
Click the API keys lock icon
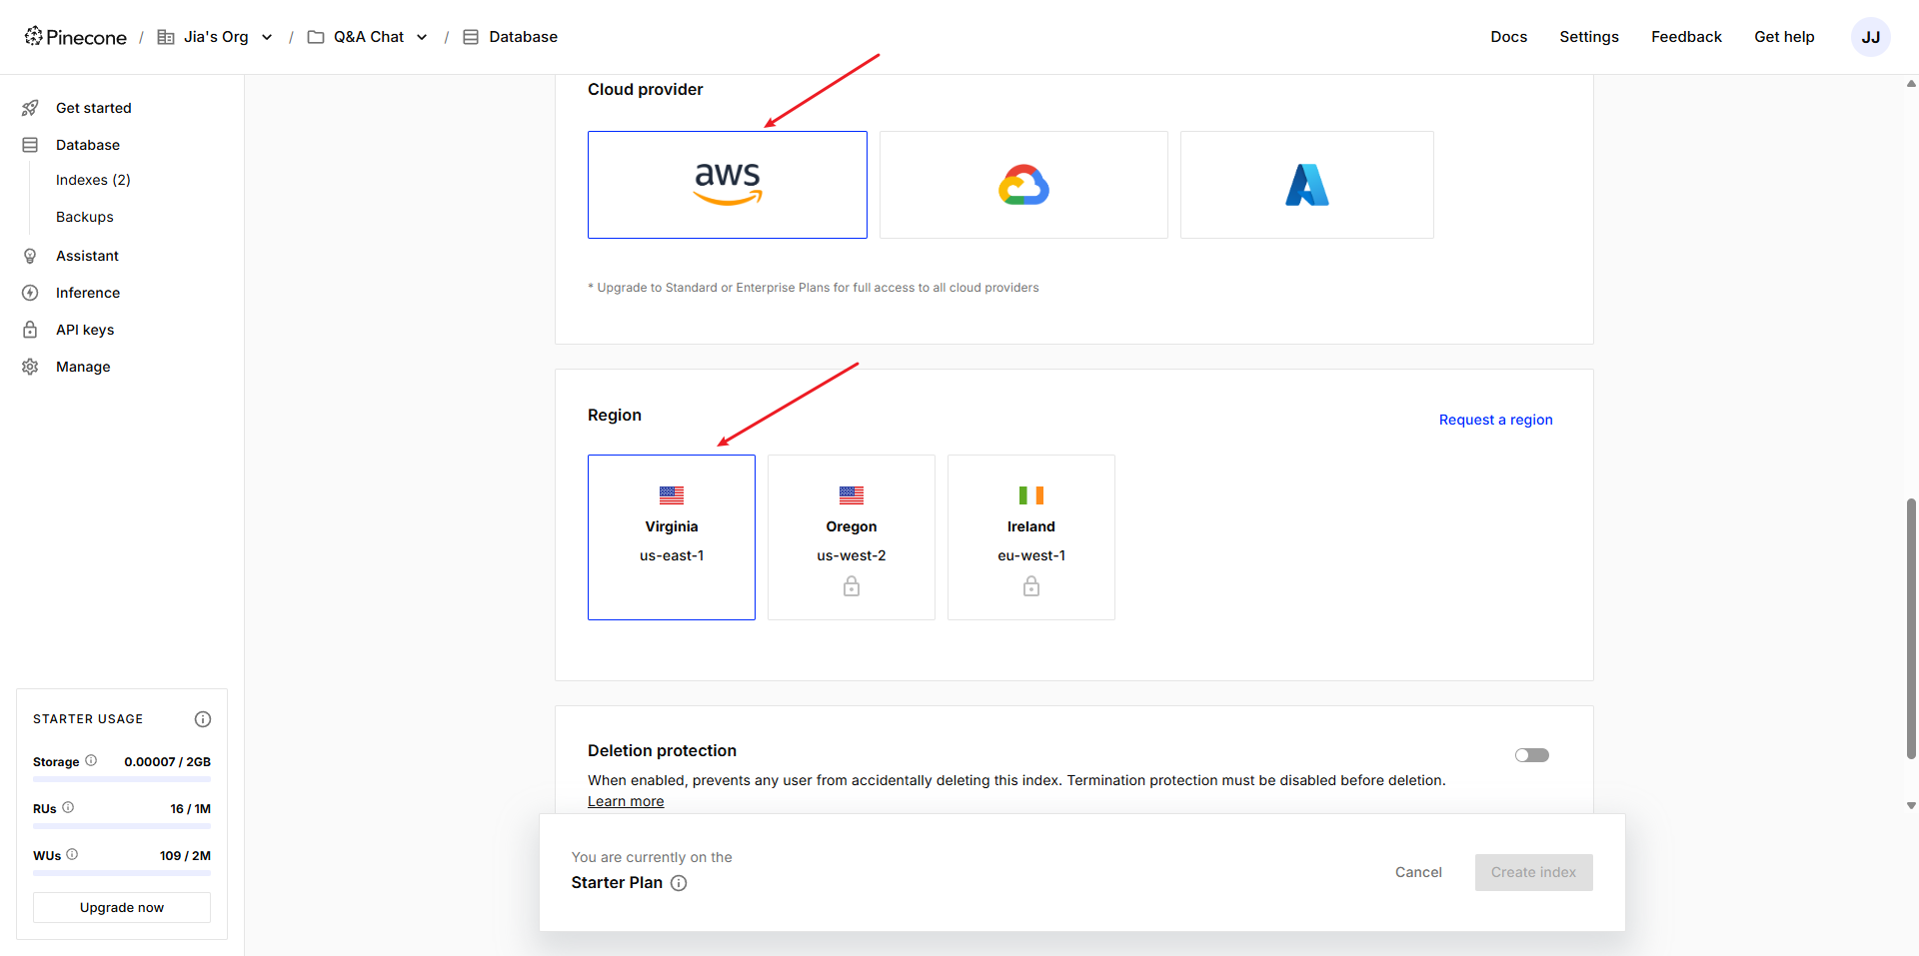tap(30, 330)
